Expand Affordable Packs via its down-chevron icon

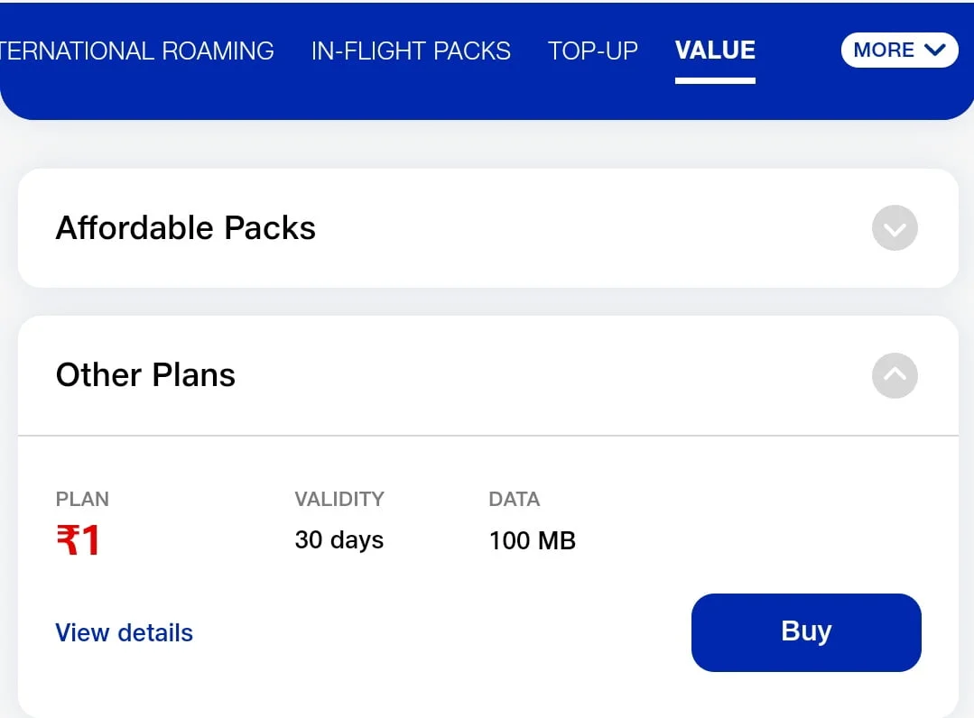(x=895, y=227)
